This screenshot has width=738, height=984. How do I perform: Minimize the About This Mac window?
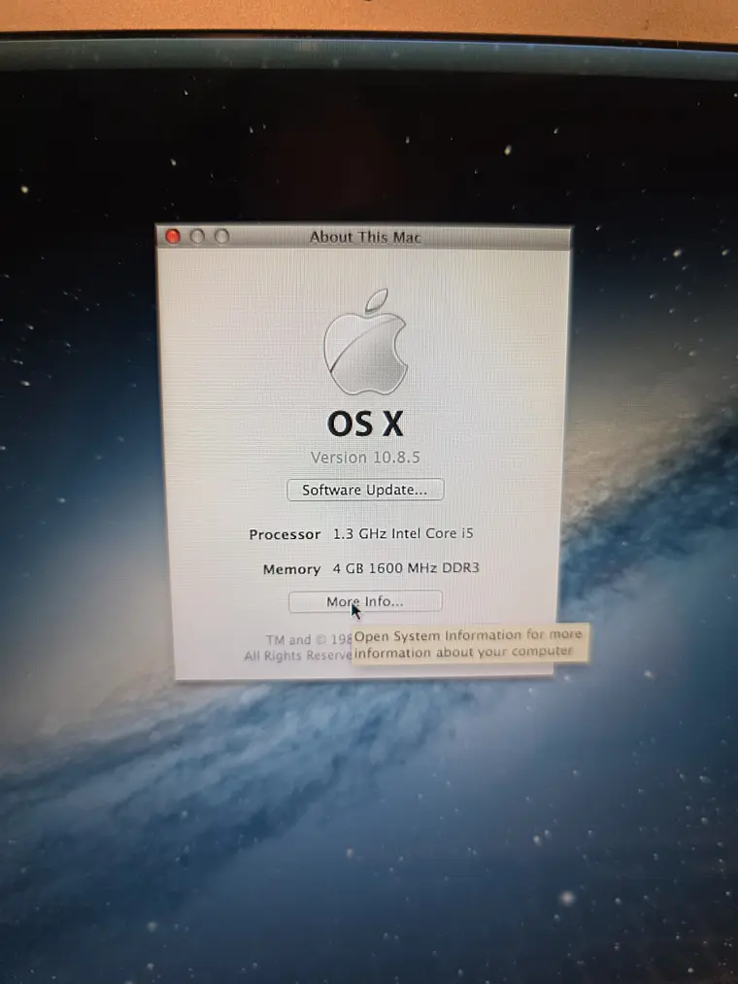click(x=197, y=236)
